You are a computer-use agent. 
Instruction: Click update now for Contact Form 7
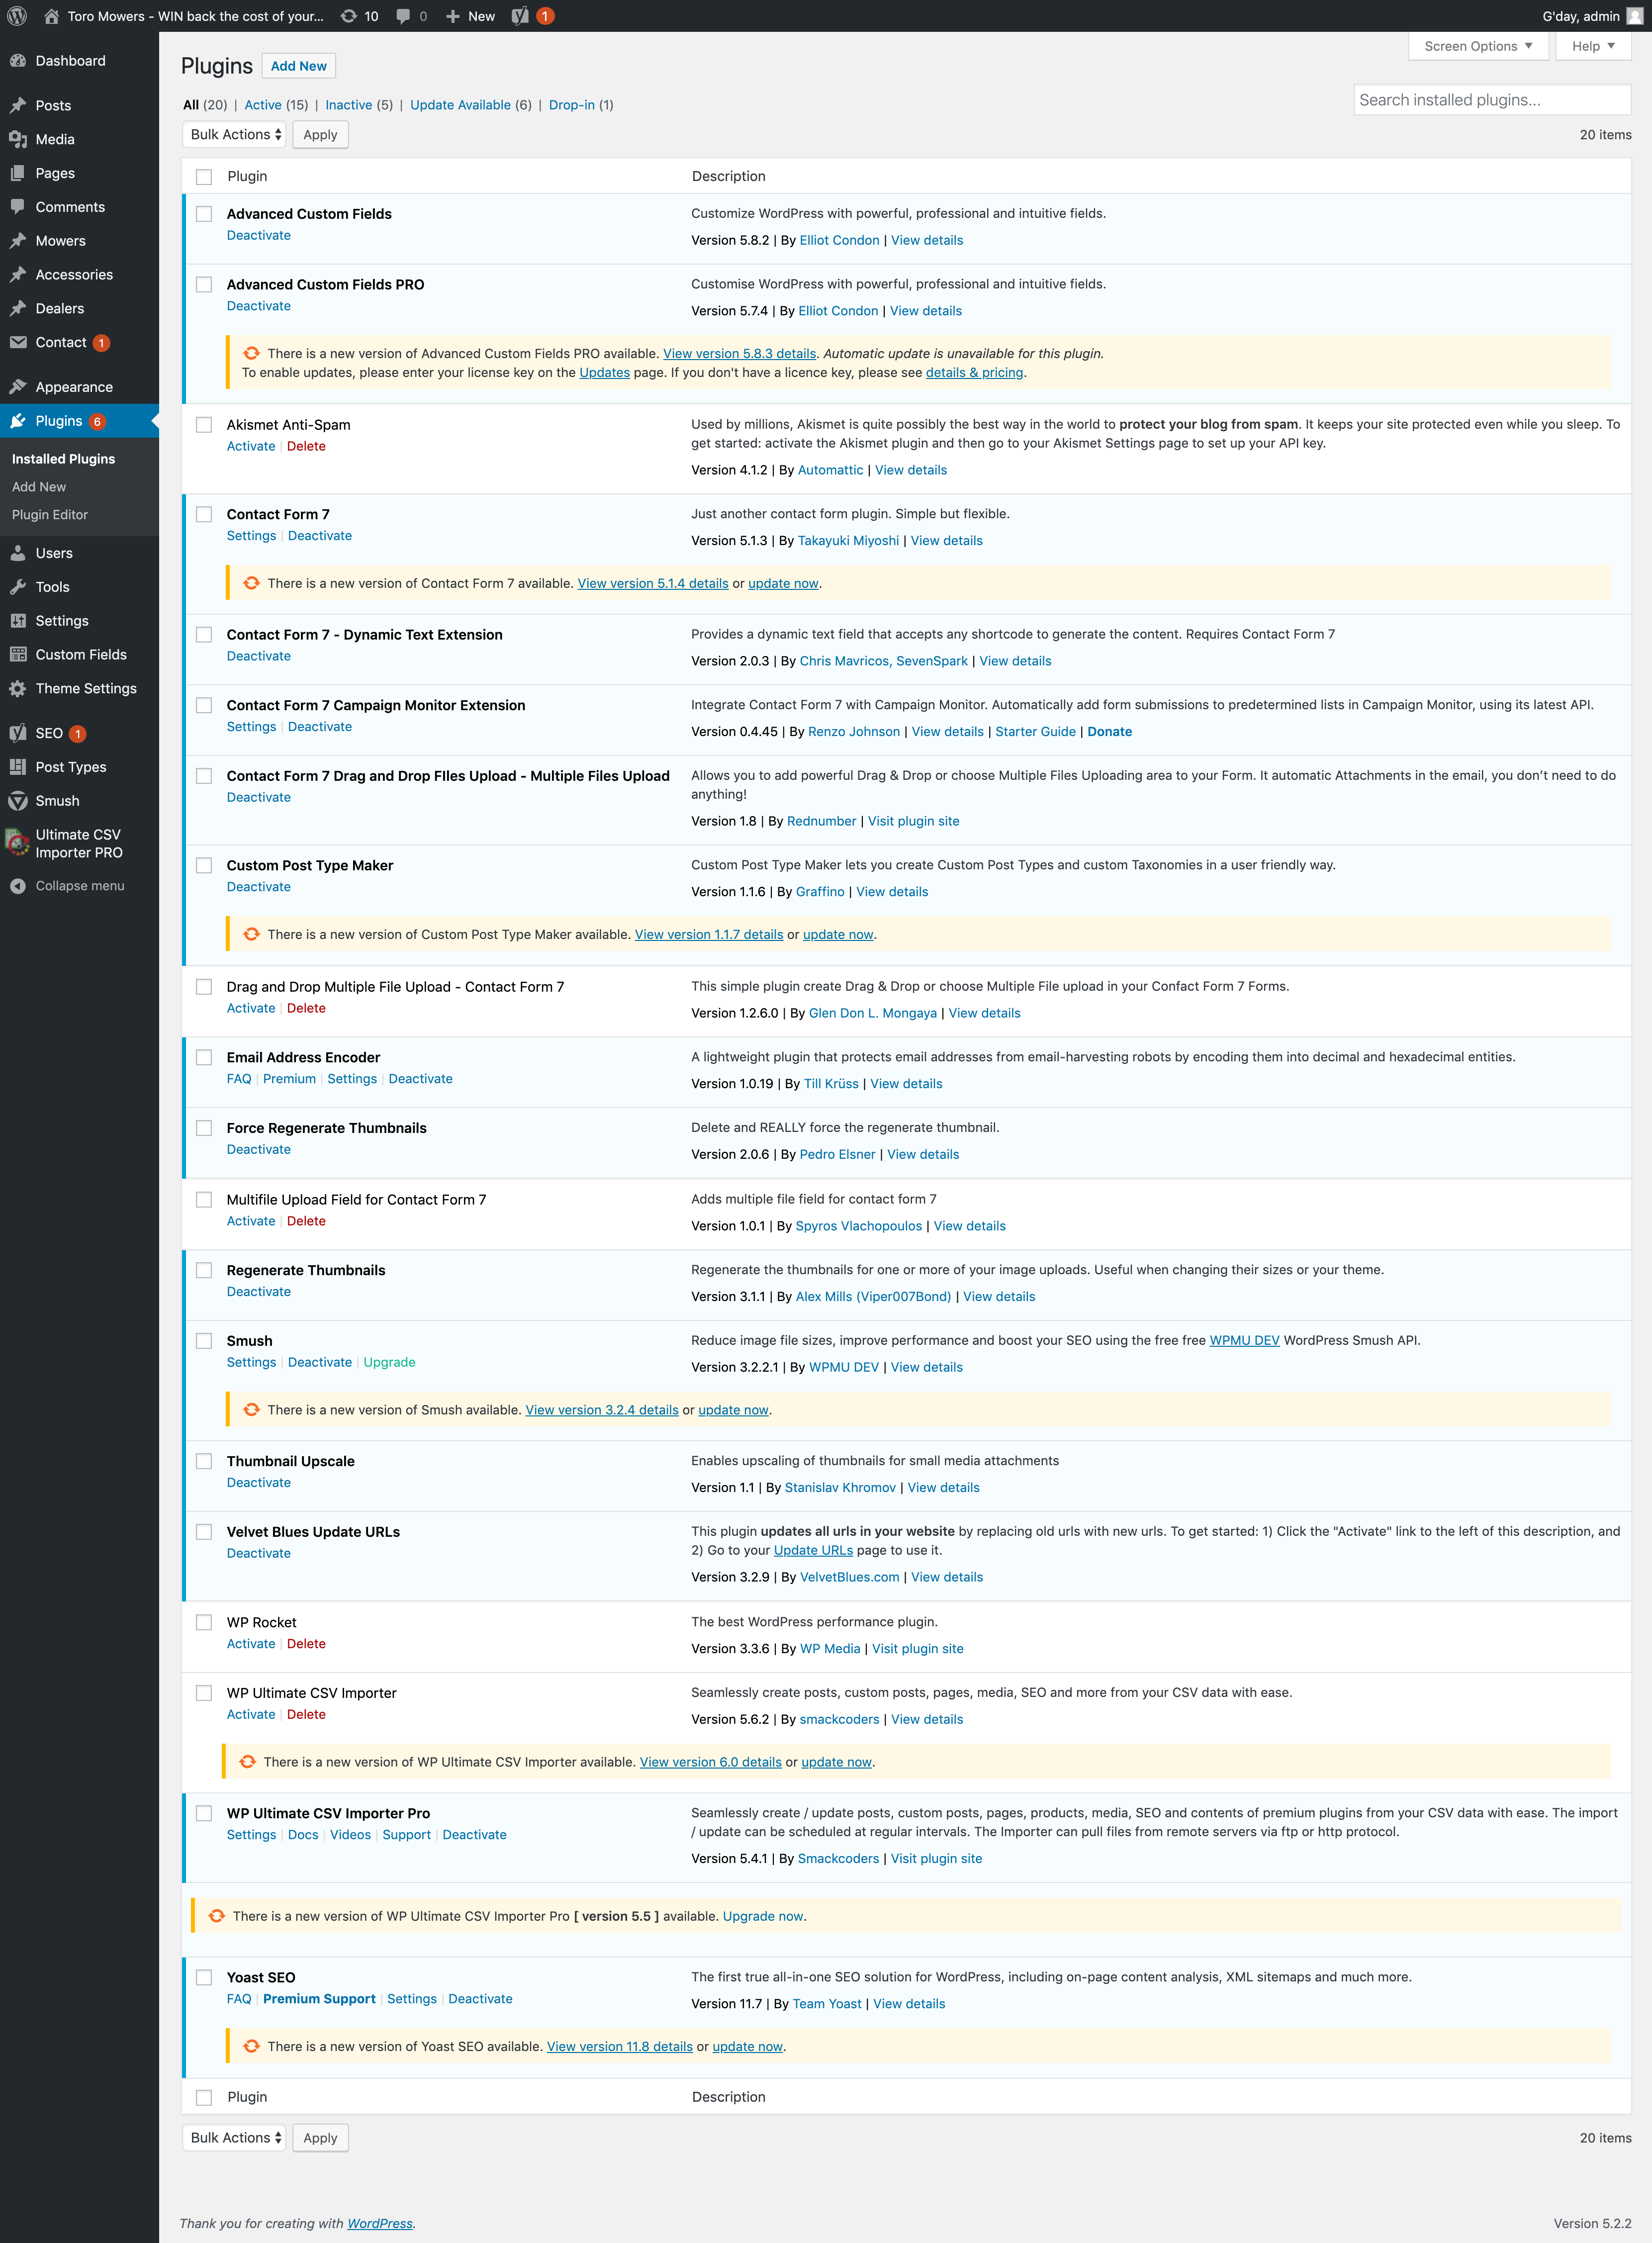click(783, 584)
